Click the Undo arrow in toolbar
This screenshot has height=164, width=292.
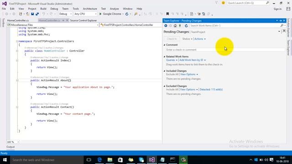point(43,14)
